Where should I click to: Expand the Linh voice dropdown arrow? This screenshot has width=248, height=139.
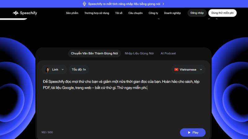tap(63, 69)
